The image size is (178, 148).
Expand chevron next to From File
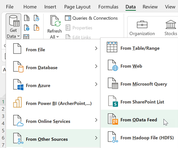coord(96,48)
